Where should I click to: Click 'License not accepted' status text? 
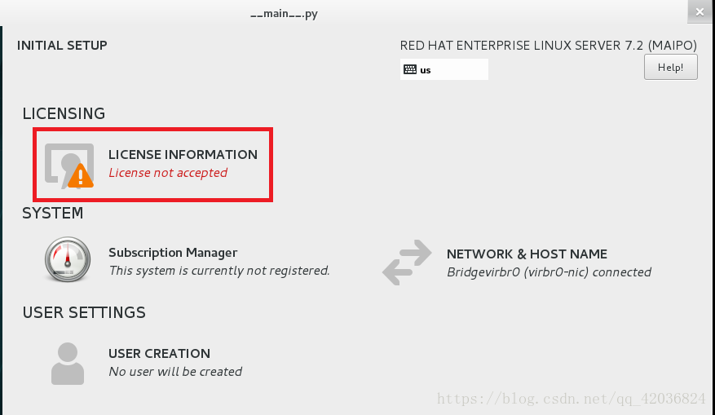click(x=168, y=173)
